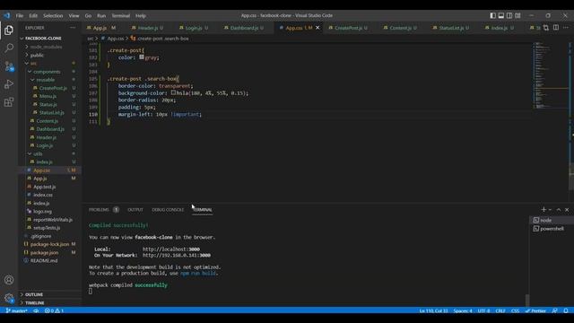
Task: Switch to the OUTPUT panel tab
Action: click(x=135, y=209)
